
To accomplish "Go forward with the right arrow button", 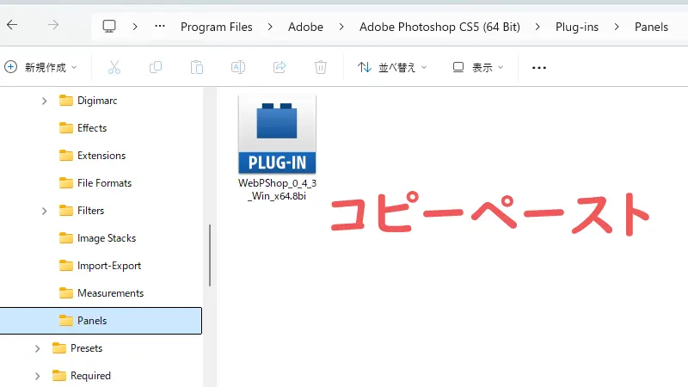I will point(53,25).
